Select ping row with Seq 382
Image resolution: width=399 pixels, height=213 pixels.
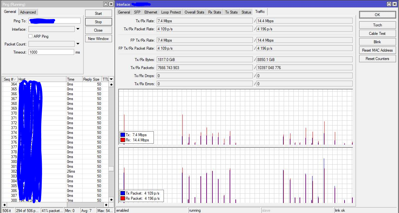(55, 171)
